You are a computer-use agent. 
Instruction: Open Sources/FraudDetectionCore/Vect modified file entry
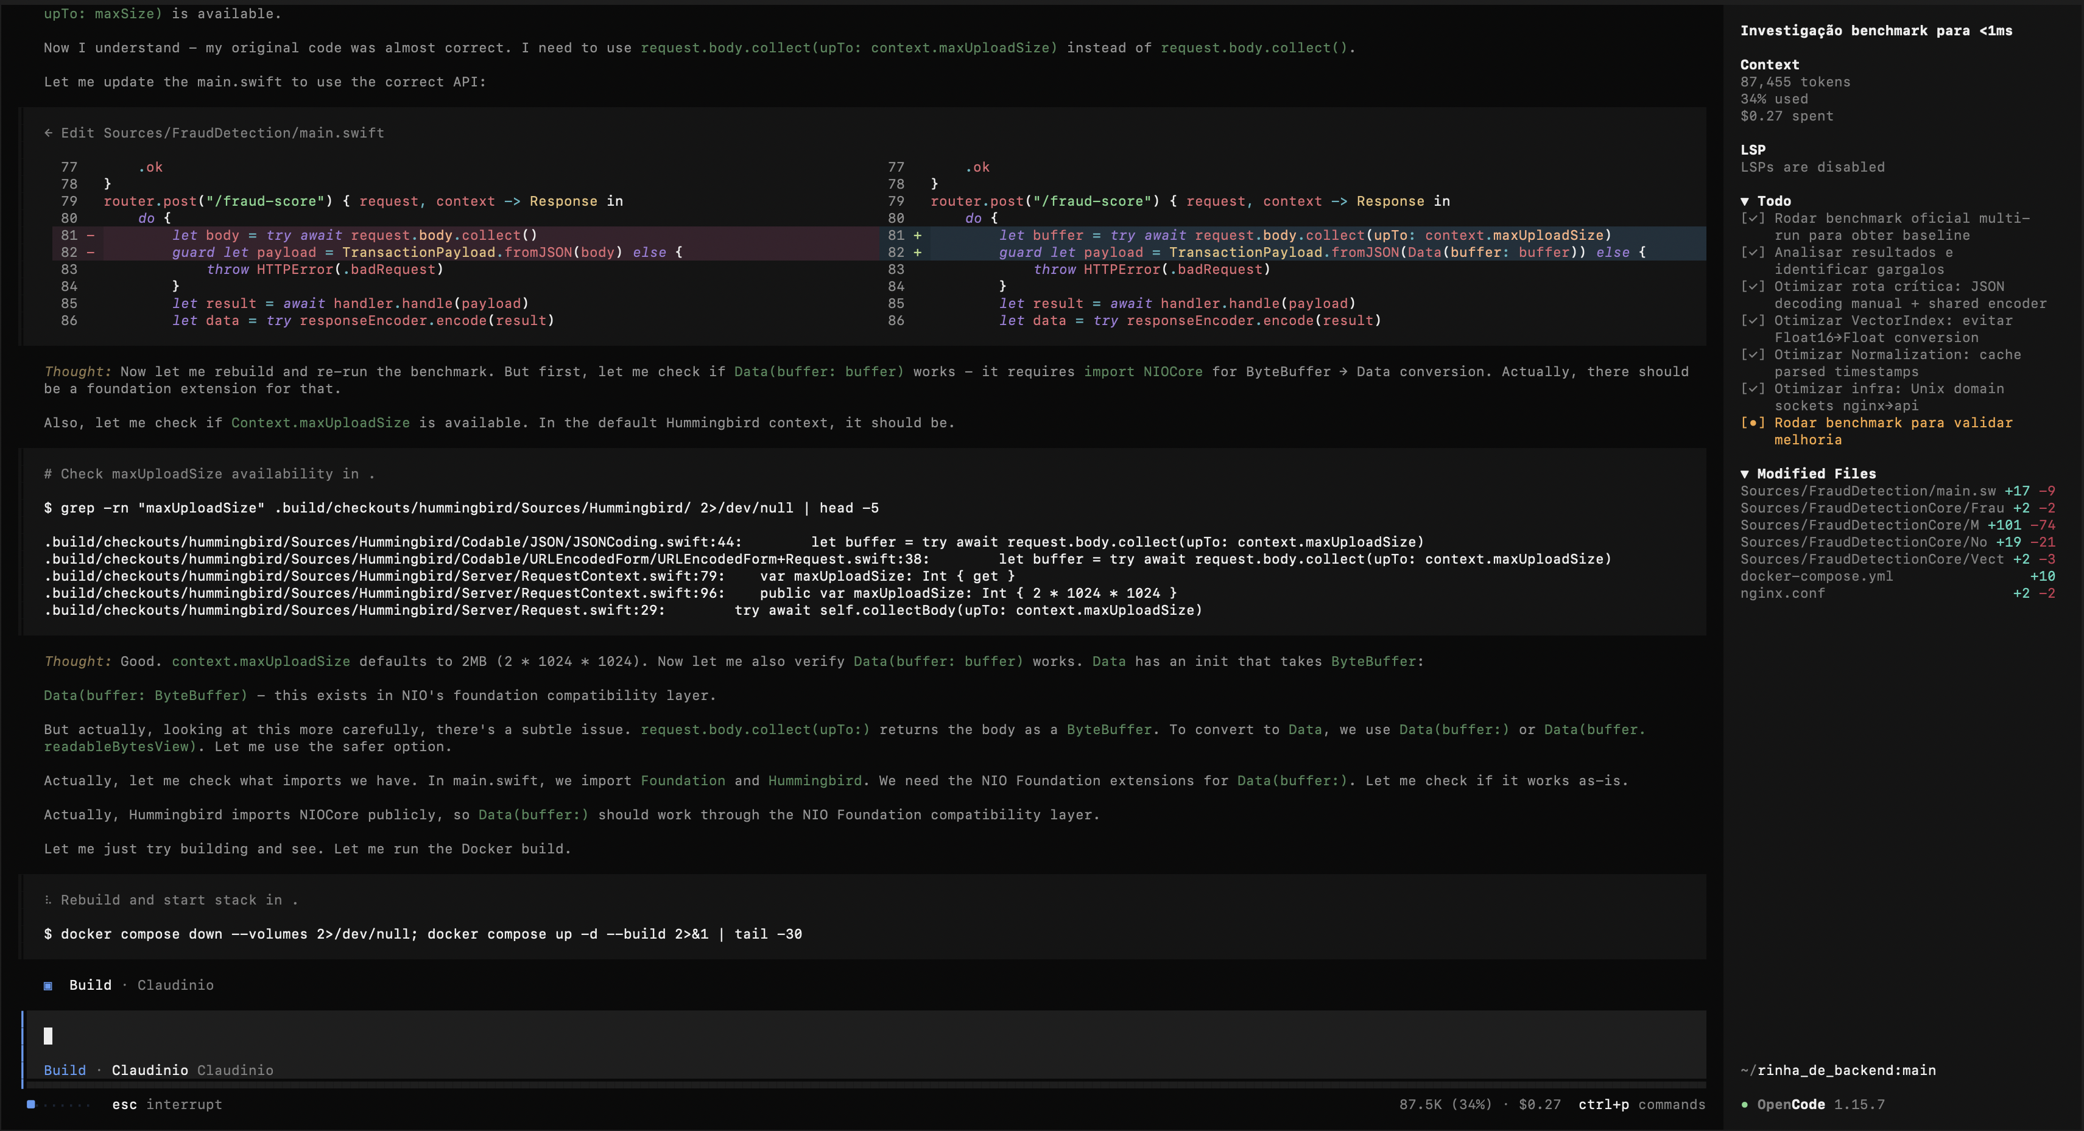pos(1897,559)
